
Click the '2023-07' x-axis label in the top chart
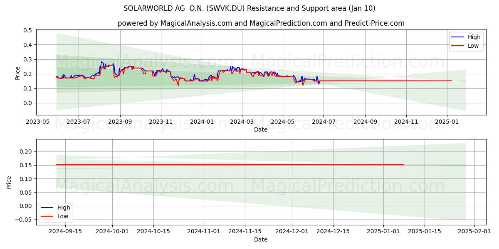click(x=78, y=122)
